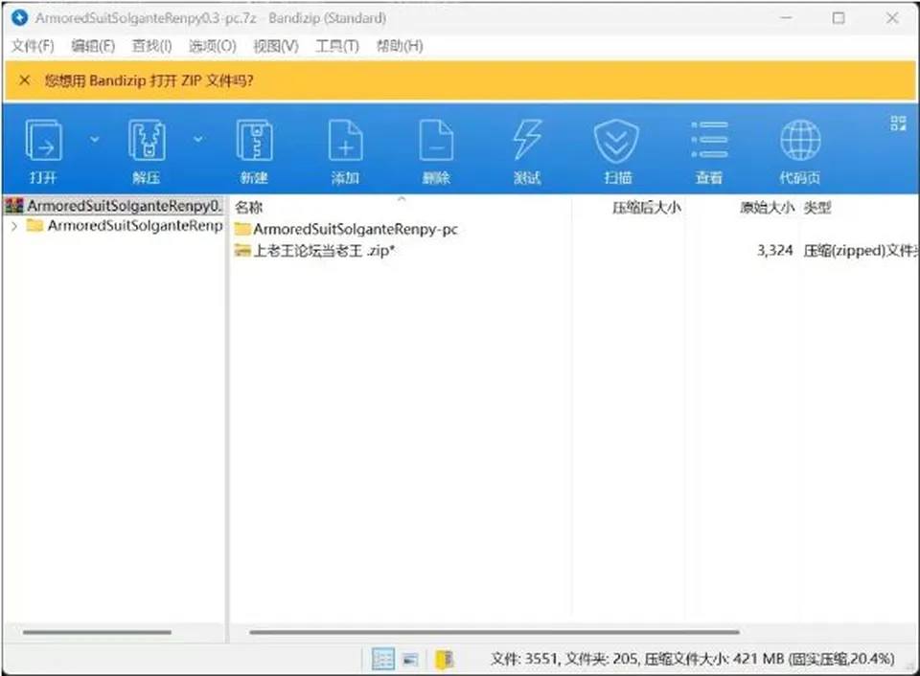
Task: Select the ArmoredSuitSolganteRenpy-pc folder in file list
Action: click(x=346, y=229)
